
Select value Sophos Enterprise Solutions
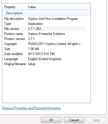pos(46,34)
